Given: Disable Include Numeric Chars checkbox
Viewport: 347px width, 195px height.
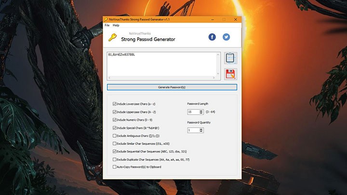Looking at the screenshot, I should 114,120.
